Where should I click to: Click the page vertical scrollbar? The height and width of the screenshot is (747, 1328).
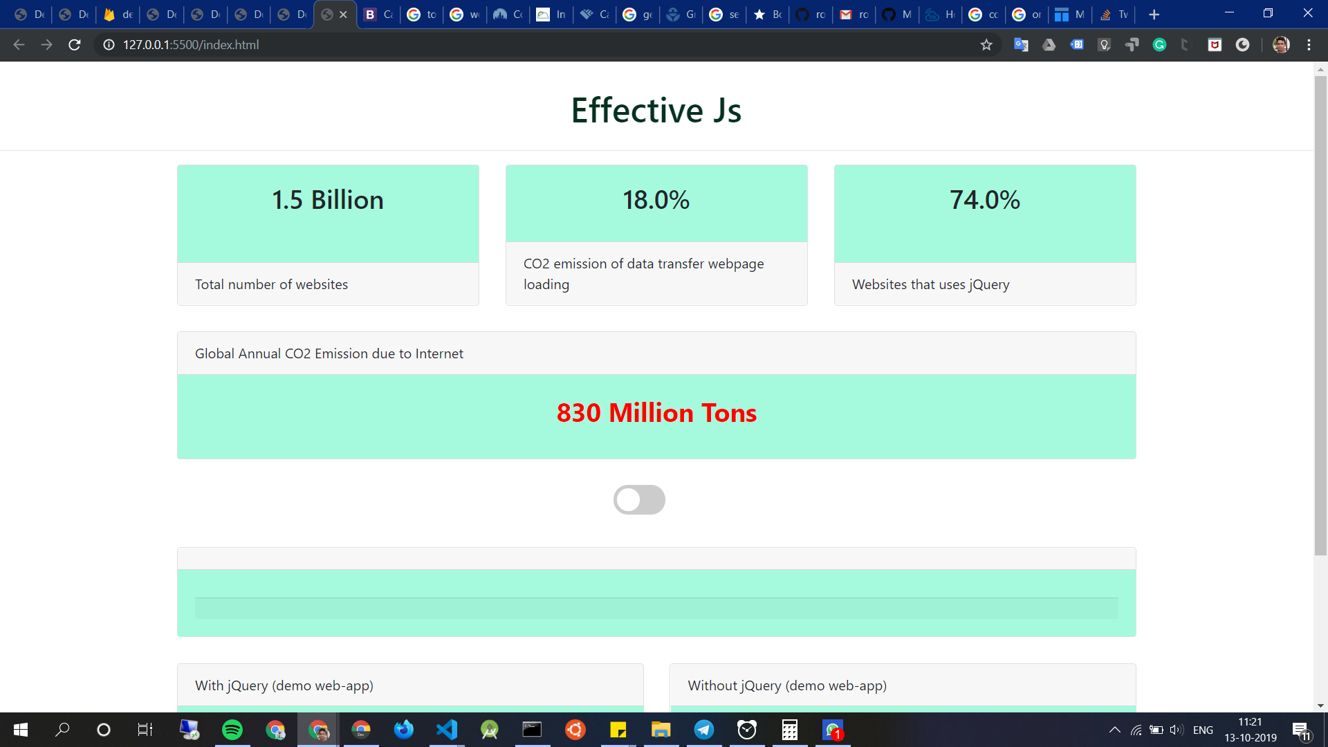[1320, 311]
